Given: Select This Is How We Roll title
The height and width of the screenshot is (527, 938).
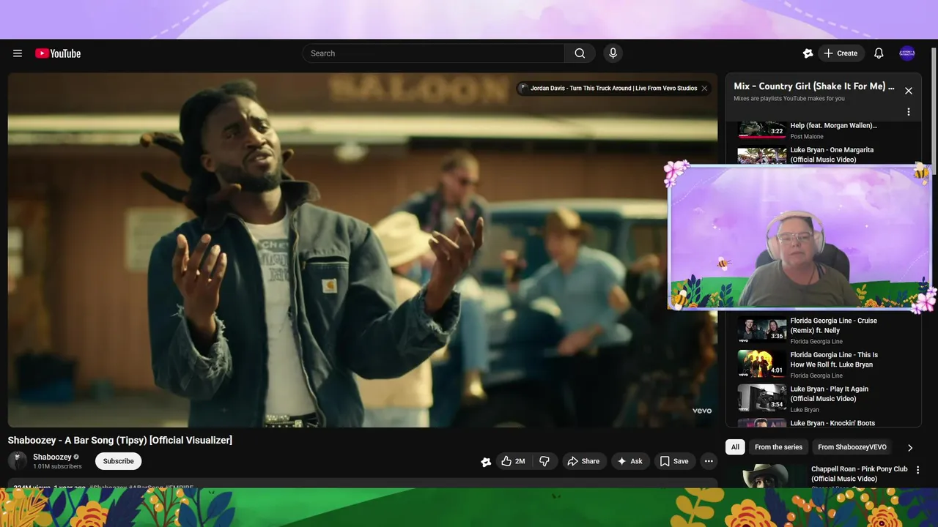Looking at the screenshot, I should point(834,359).
